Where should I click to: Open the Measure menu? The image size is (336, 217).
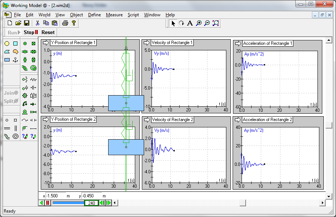pyautogui.click(x=114, y=15)
